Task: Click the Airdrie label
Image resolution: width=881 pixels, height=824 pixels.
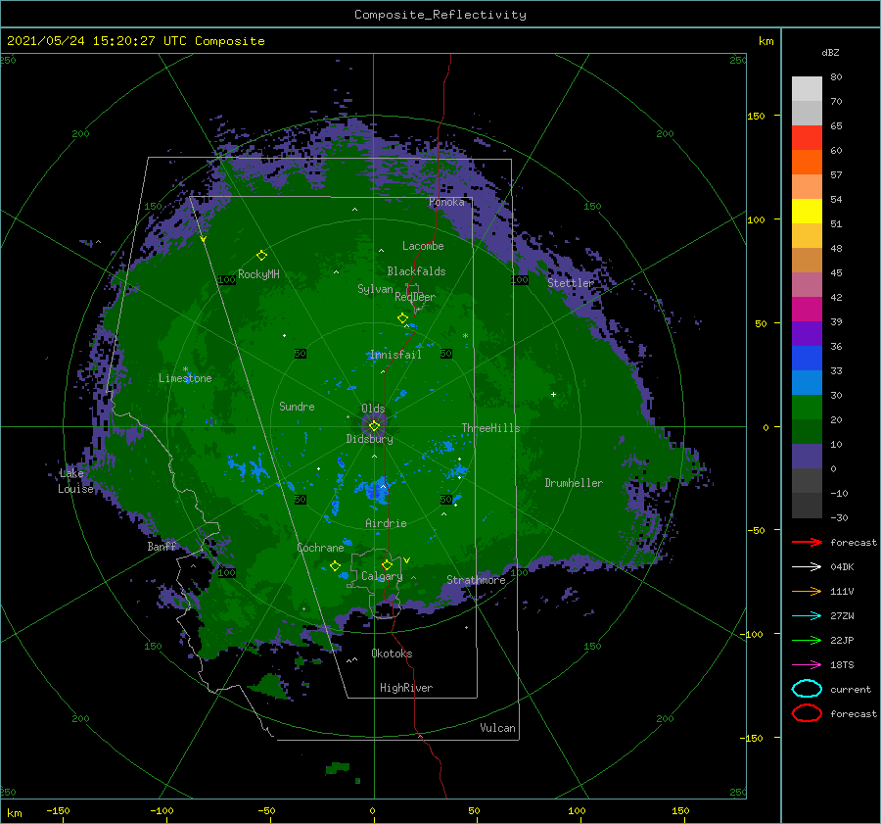Action: (386, 523)
